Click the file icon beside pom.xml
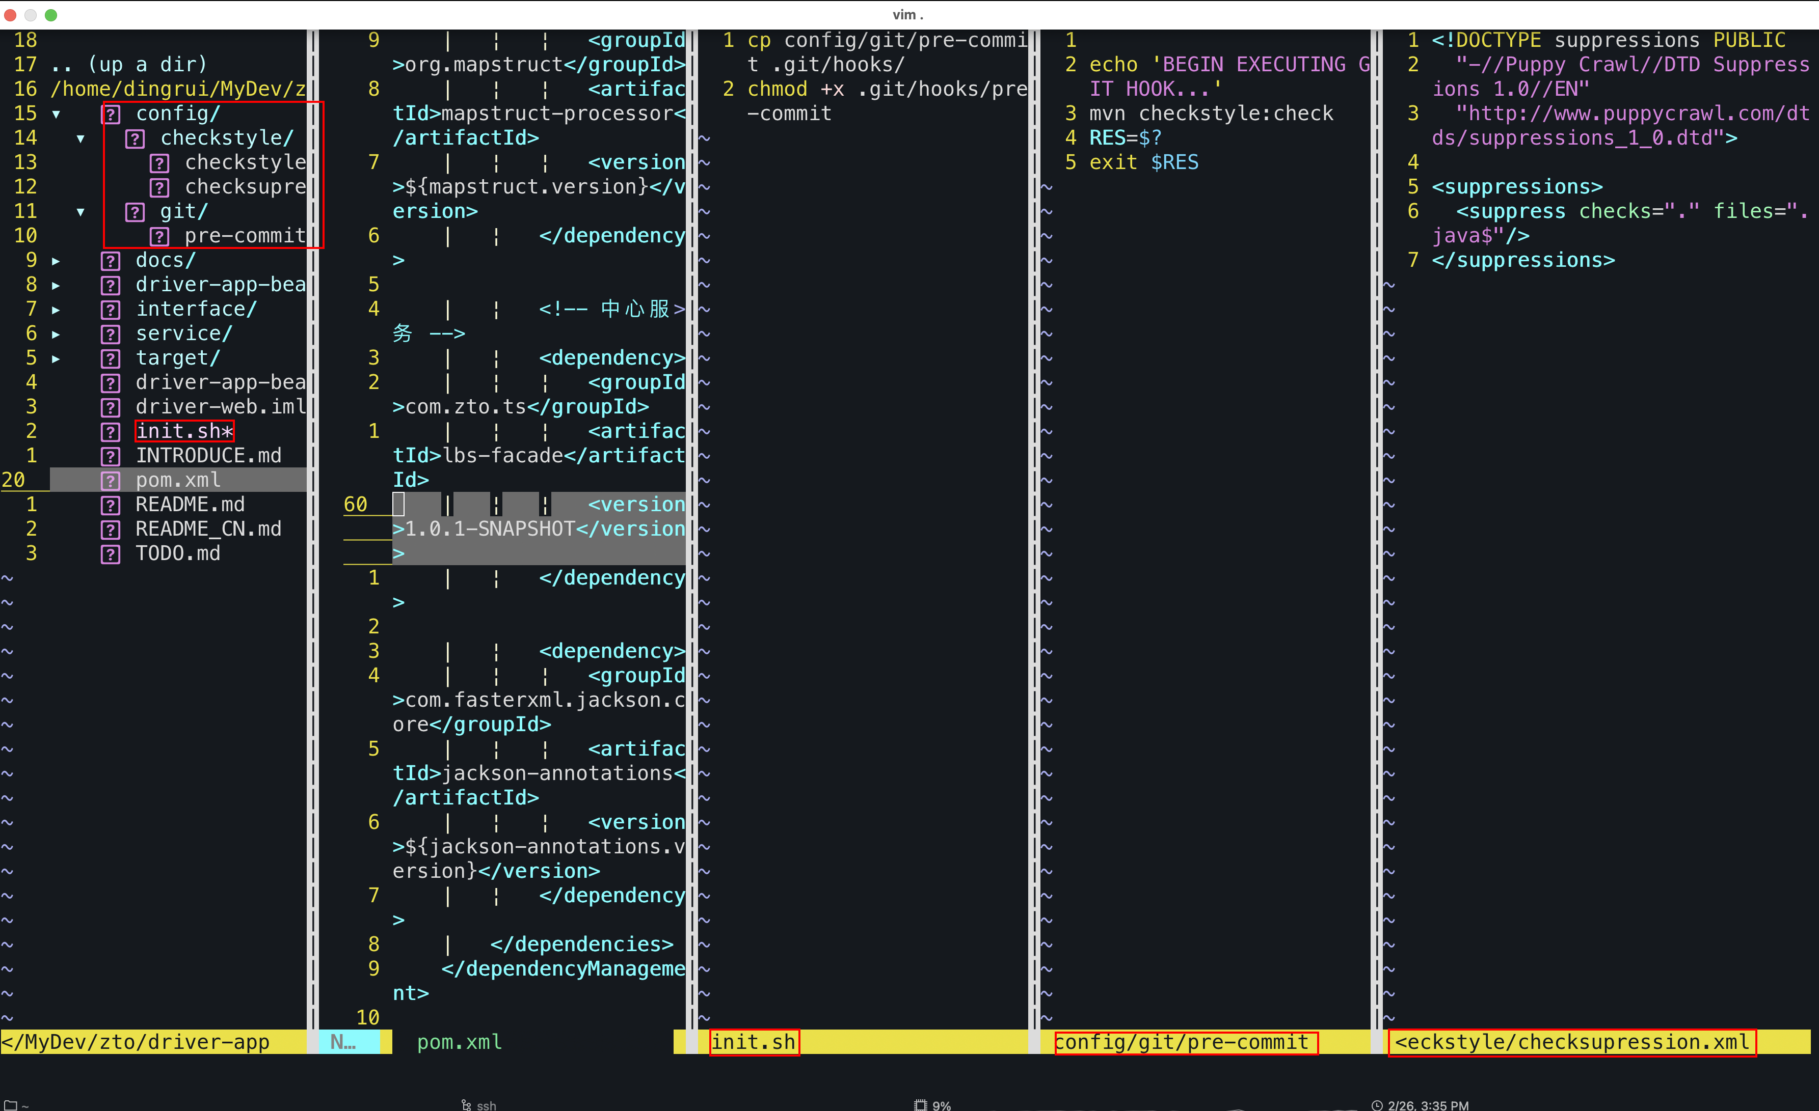 point(110,481)
